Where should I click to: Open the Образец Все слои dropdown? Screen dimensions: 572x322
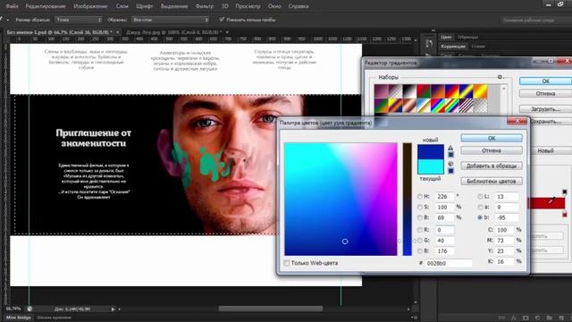(171, 20)
